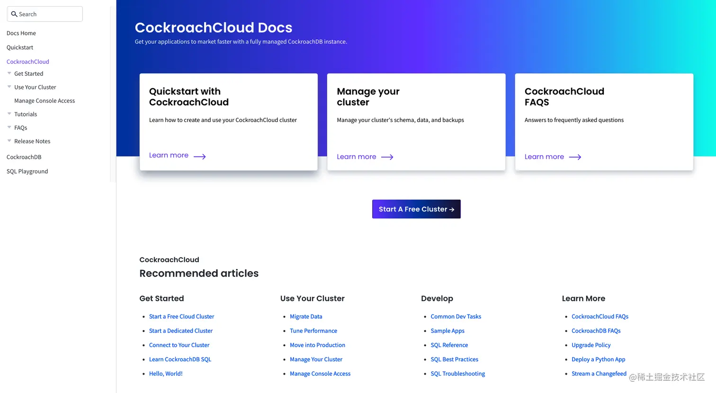Collapse the Use Your Cluster sidebar section
The height and width of the screenshot is (393, 716).
tap(9, 87)
